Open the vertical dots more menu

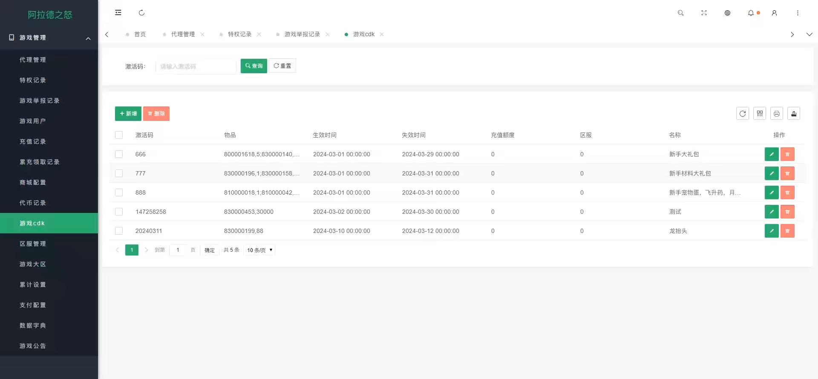(x=798, y=13)
